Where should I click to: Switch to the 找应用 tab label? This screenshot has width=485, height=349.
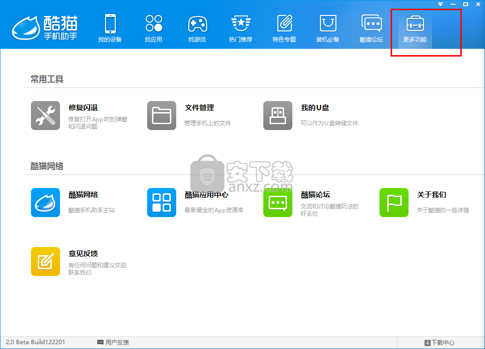(x=153, y=40)
